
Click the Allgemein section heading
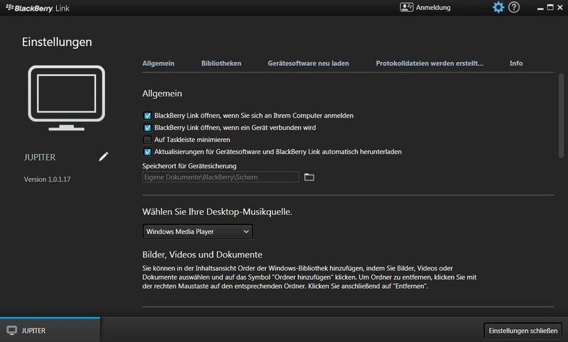[x=163, y=94]
